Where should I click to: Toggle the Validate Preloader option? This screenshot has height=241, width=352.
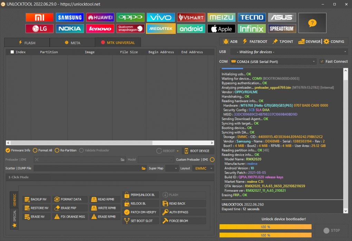(x=94, y=150)
